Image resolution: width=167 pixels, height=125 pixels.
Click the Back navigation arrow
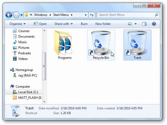pyautogui.click(x=9, y=15)
